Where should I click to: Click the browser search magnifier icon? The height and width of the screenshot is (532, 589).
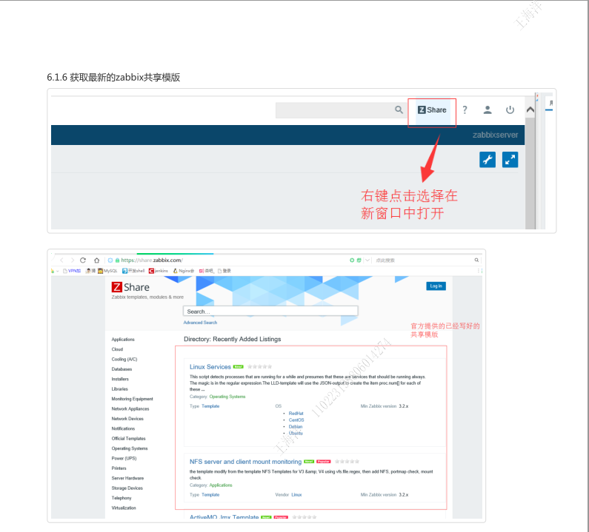[x=476, y=260]
